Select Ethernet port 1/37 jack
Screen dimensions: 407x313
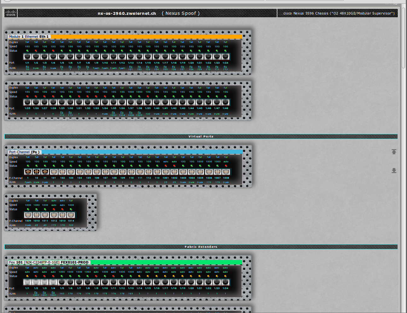click(131, 102)
